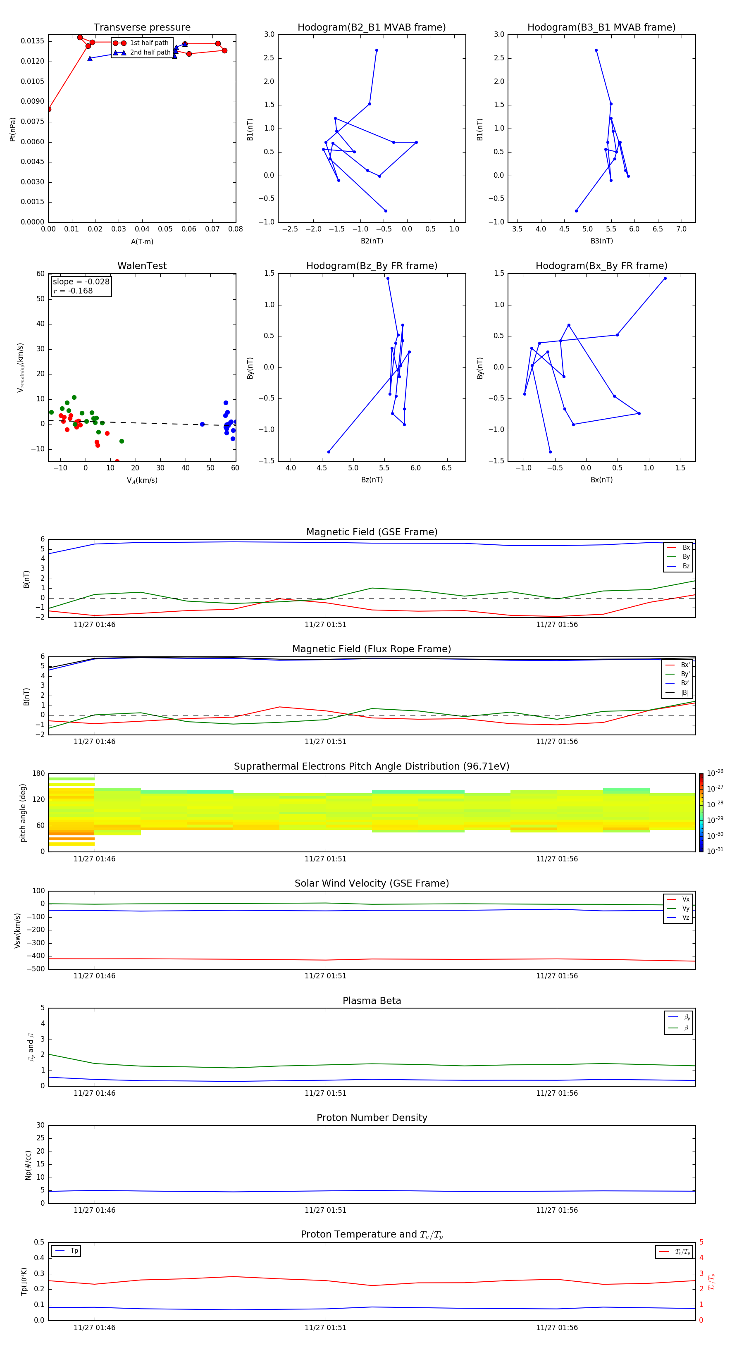
Task: Click the 'A(T·m)' x-axis label
Action: click(x=142, y=242)
